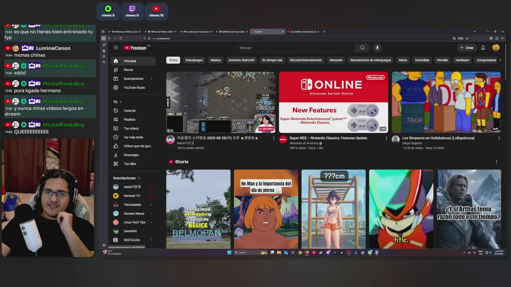
Task: Go back with browser back arrow
Action: pyautogui.click(x=109, y=38)
